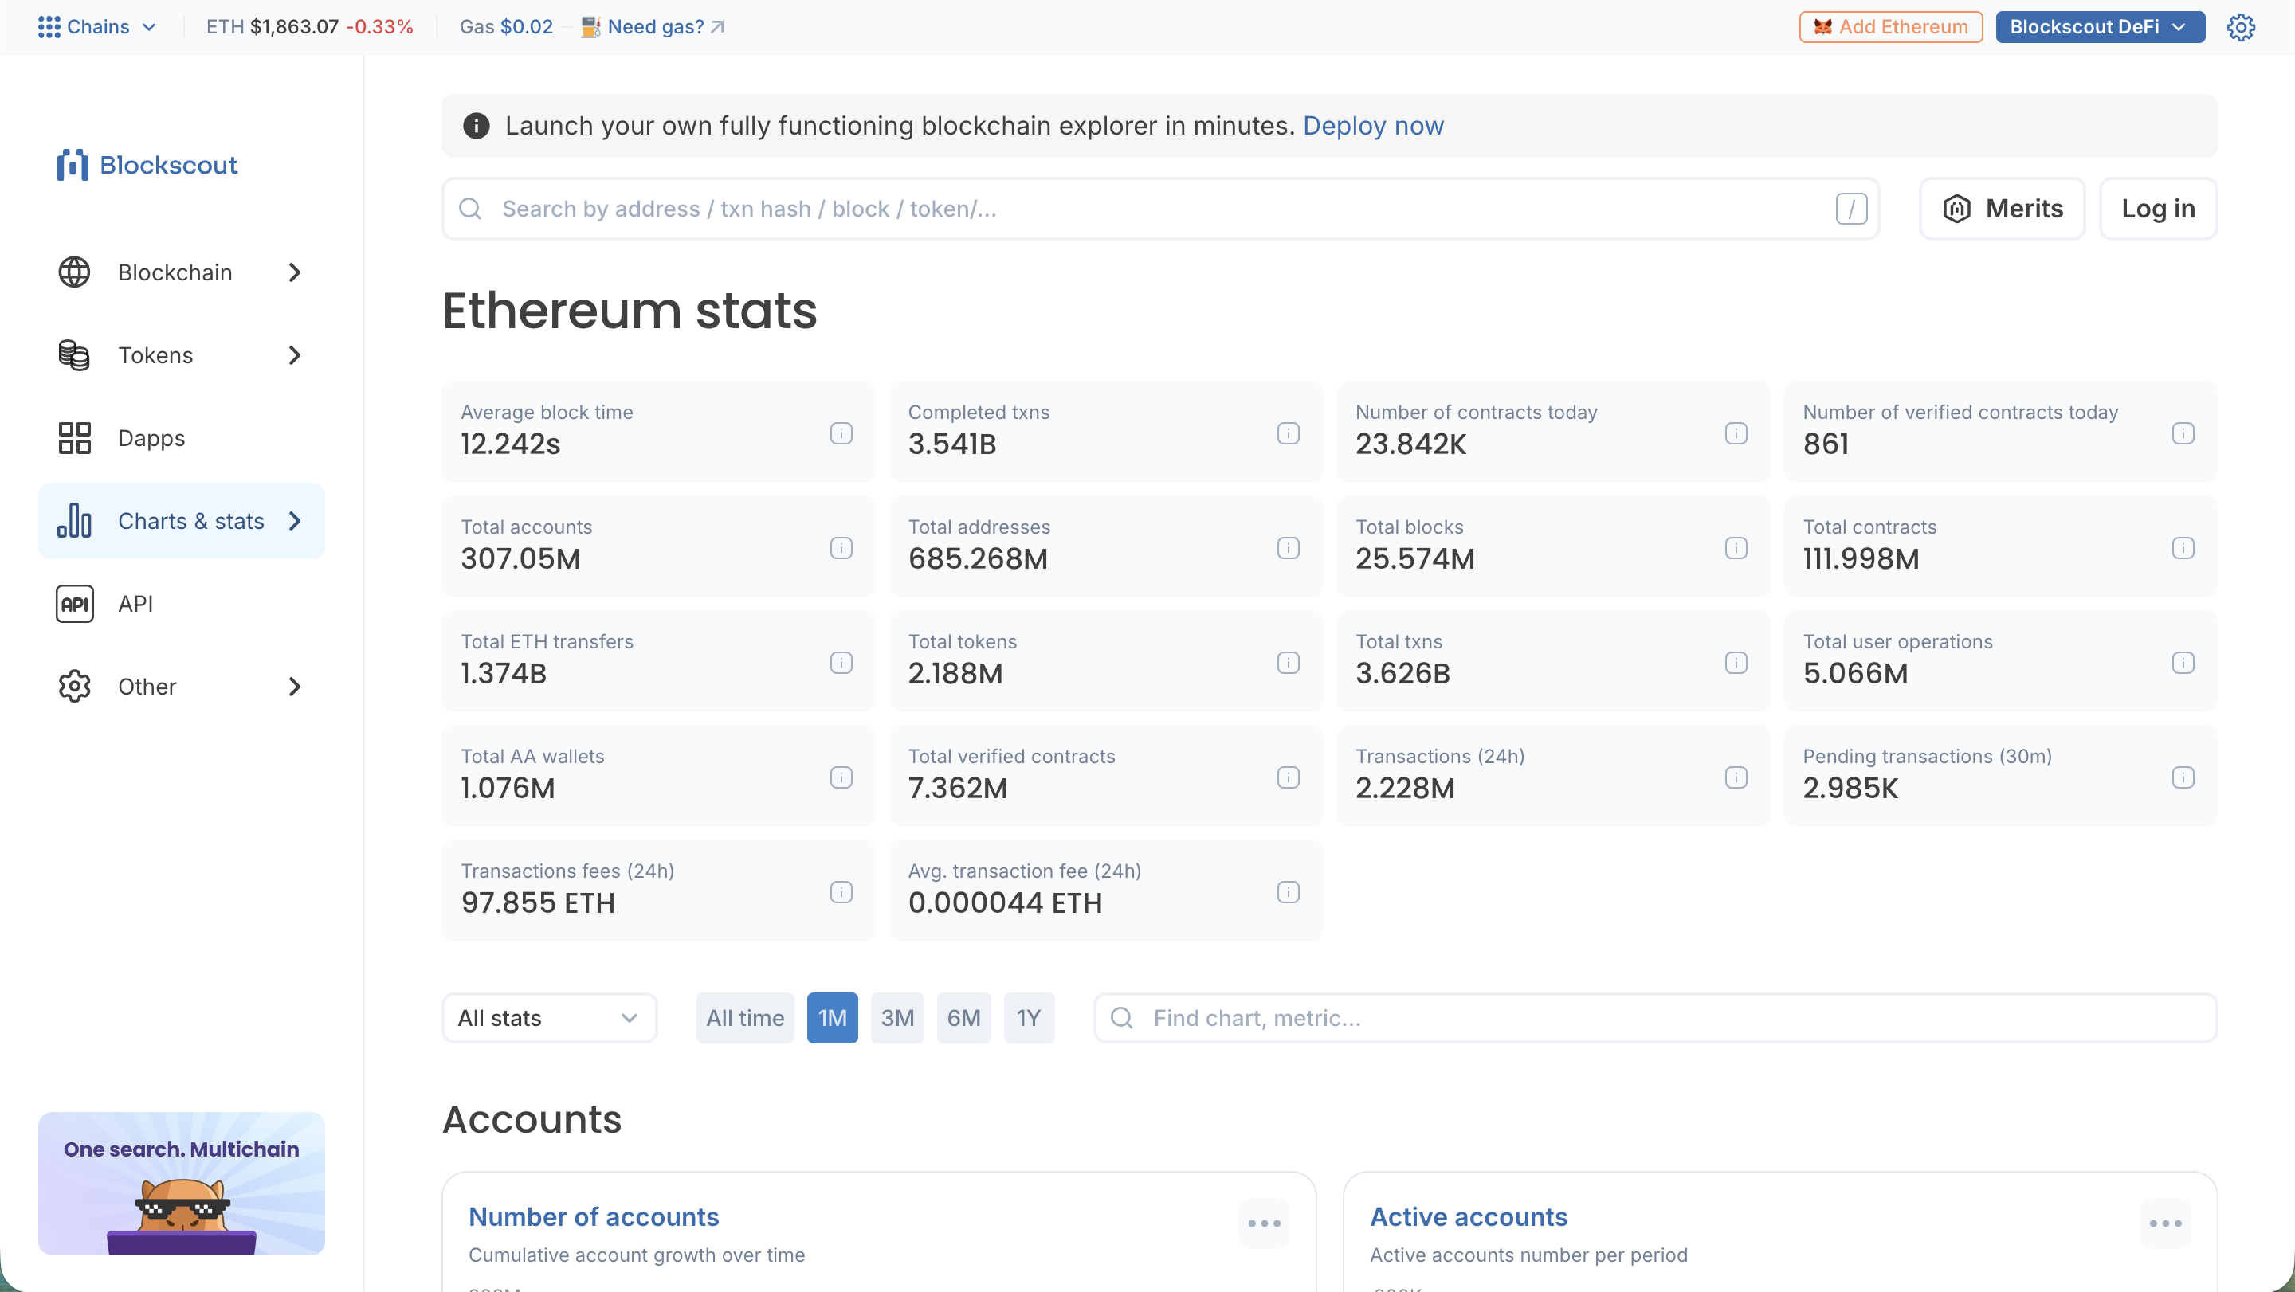
Task: Click the Accounts section heading
Action: tap(532, 1119)
